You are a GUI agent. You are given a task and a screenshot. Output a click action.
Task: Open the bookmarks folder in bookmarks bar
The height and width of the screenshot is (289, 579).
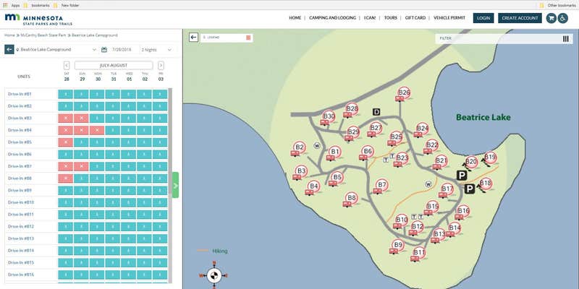point(36,5)
